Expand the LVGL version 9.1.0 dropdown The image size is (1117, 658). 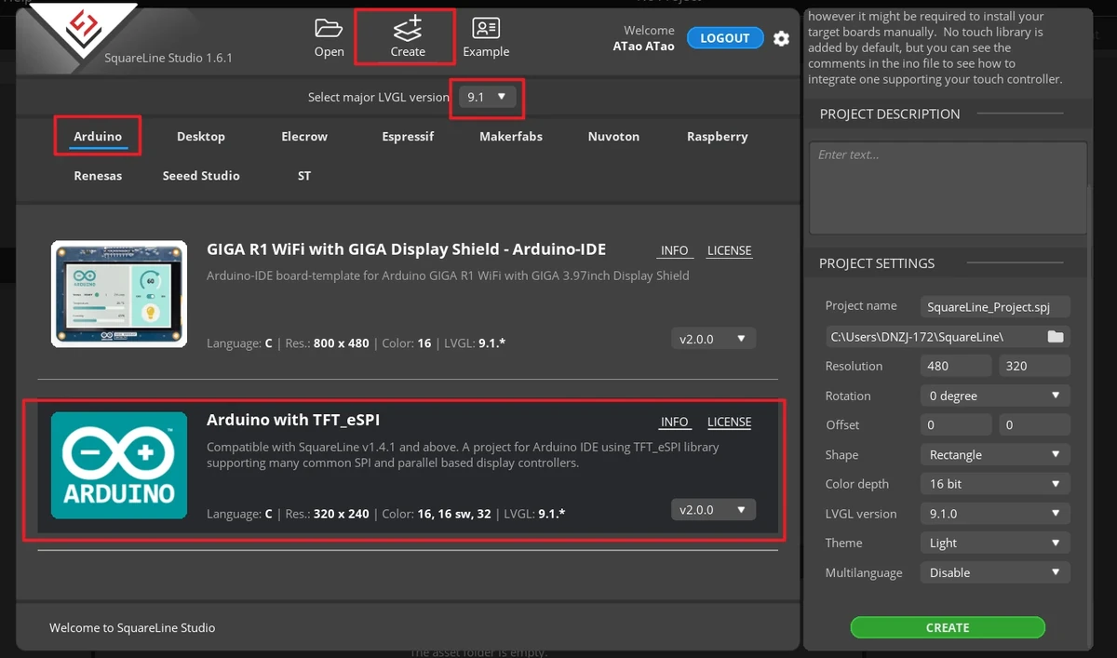click(x=994, y=513)
